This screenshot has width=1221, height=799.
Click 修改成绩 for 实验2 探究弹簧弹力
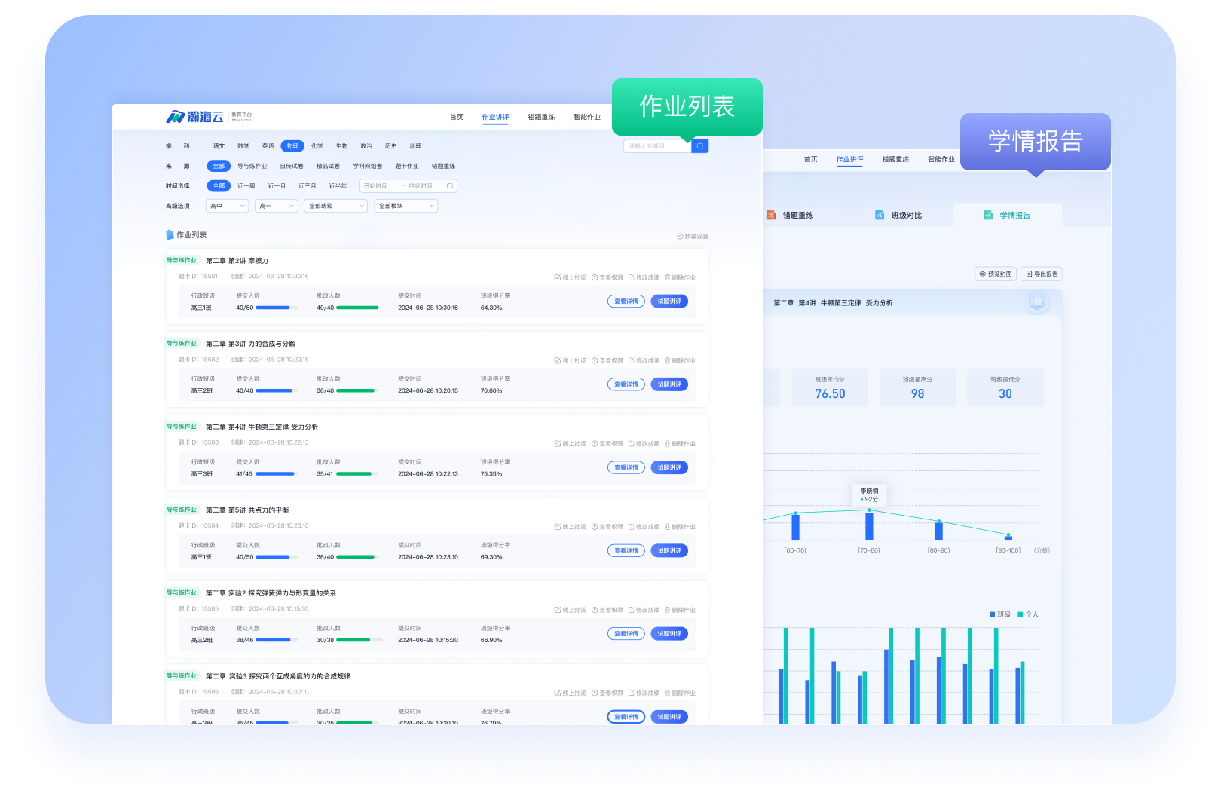click(644, 610)
